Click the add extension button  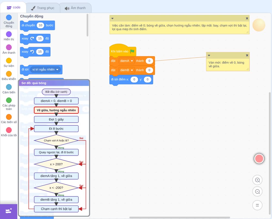[x=9, y=211]
